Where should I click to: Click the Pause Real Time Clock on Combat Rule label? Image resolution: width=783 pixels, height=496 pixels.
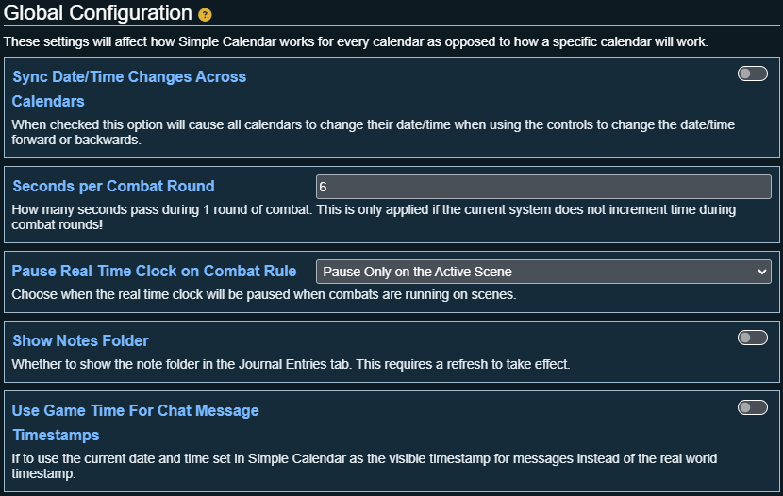[x=154, y=271]
